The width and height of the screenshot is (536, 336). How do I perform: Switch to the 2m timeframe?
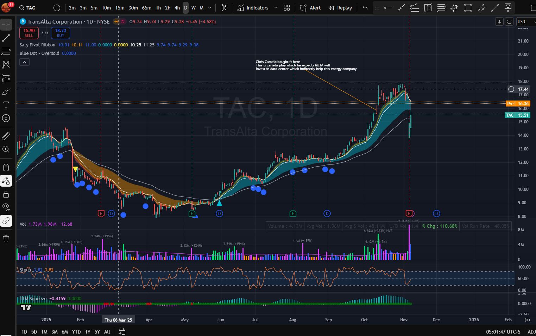click(72, 8)
